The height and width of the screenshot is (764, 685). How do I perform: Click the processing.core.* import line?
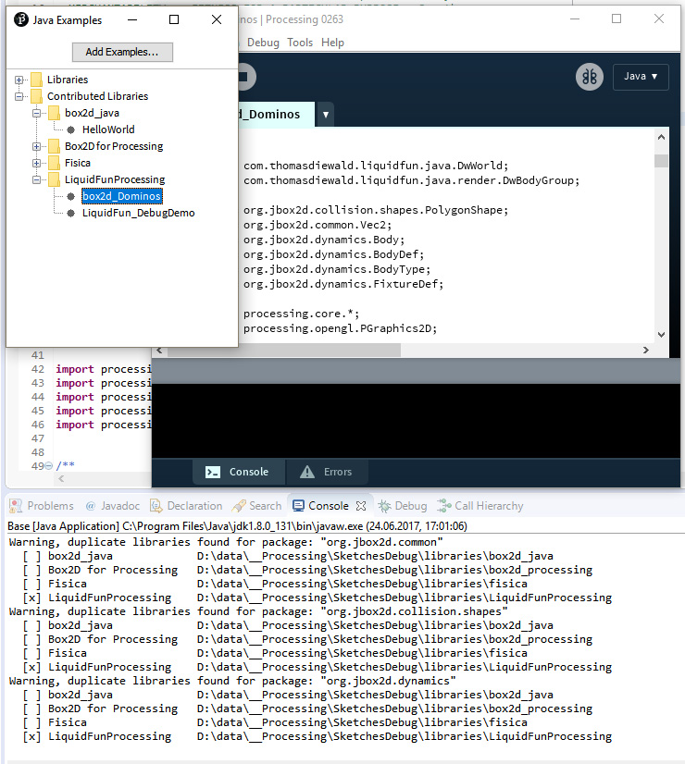pyautogui.click(x=301, y=314)
